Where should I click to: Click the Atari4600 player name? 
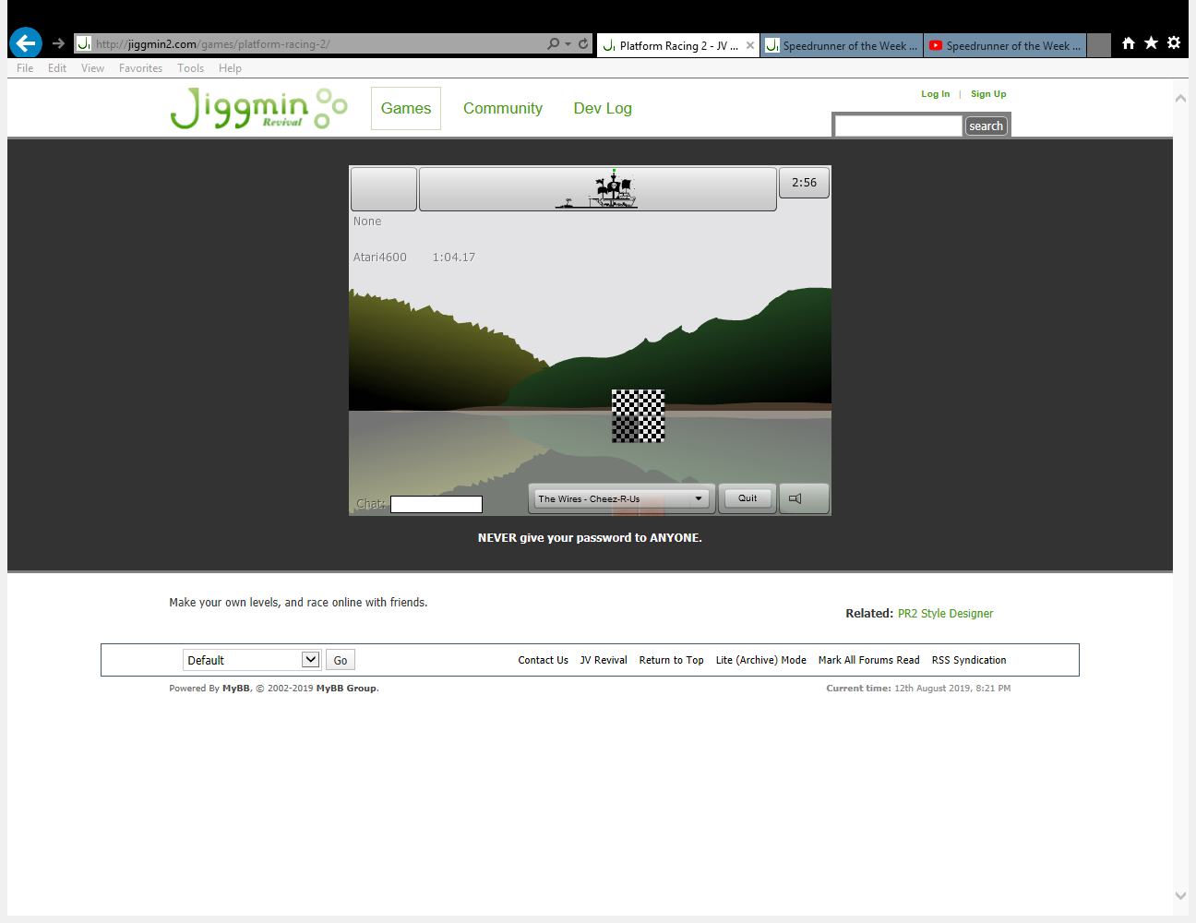pos(379,258)
